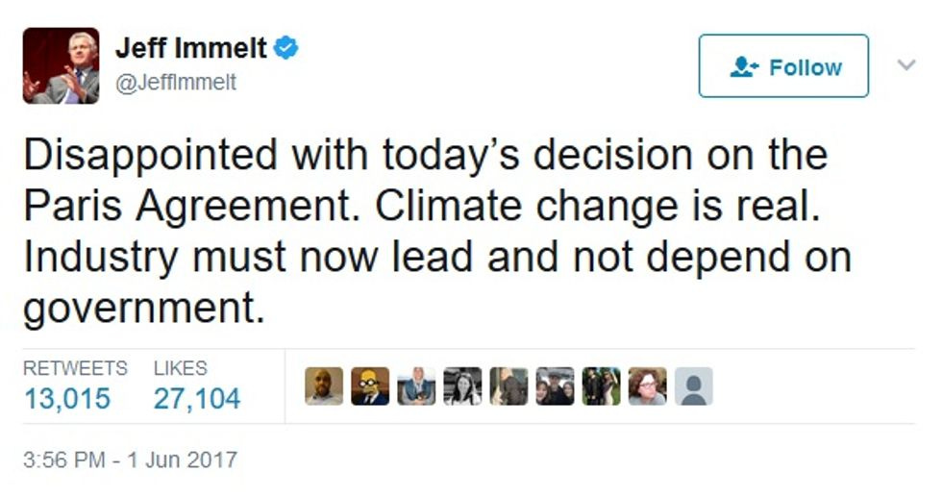942x497 pixels.
Task: Click the default gray silhouette avatar
Action: coord(693,386)
